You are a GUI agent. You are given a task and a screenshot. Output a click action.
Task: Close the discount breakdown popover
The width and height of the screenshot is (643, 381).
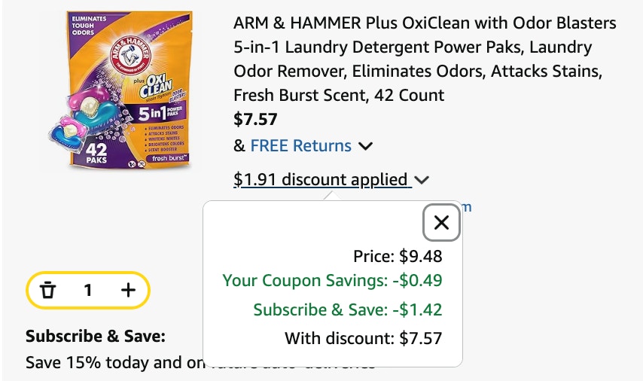pos(441,223)
